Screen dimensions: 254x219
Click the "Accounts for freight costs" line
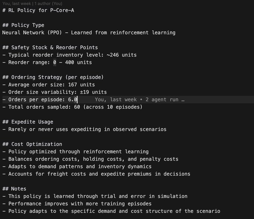click(96, 174)
